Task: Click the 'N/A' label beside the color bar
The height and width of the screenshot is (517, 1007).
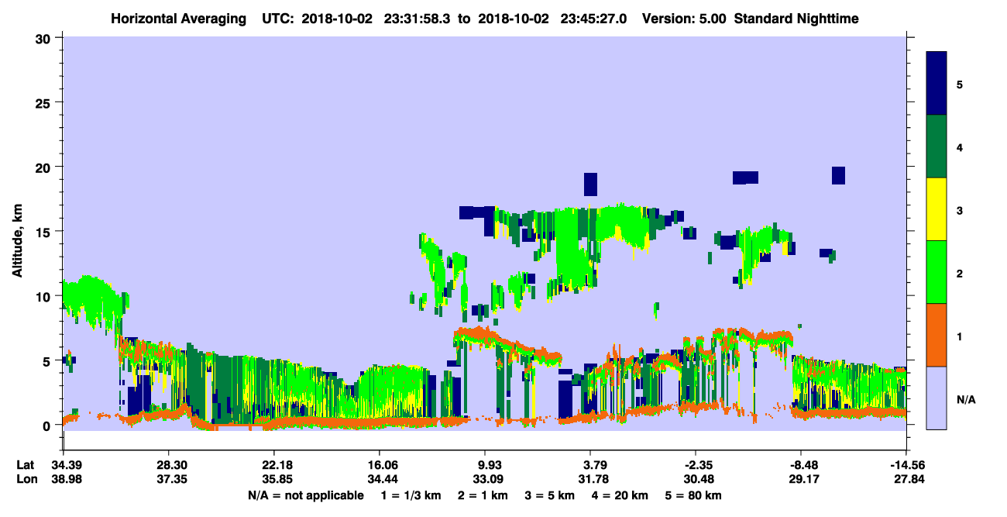Action: (x=965, y=399)
